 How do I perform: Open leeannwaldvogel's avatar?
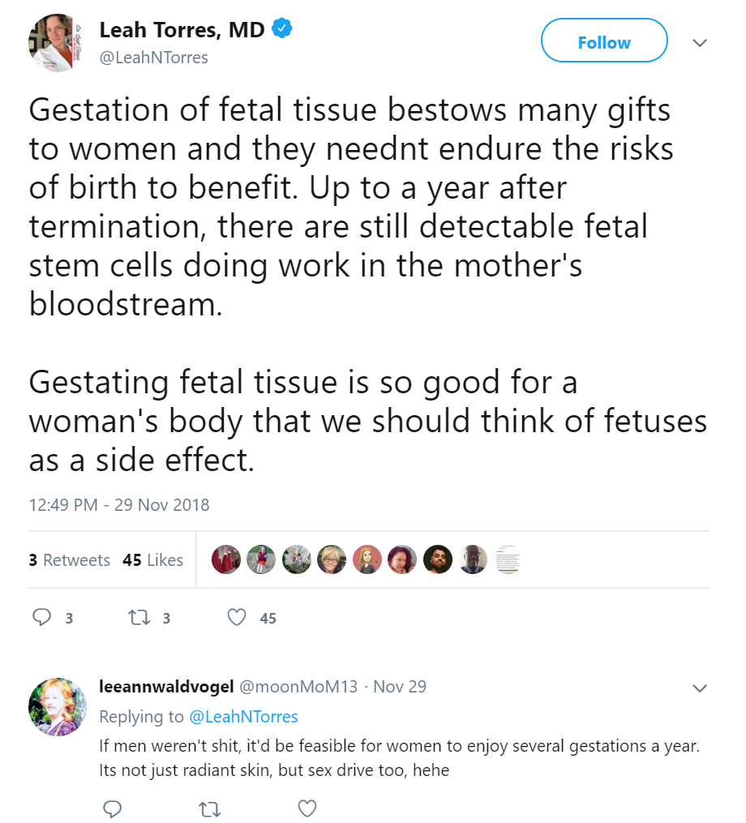(57, 707)
